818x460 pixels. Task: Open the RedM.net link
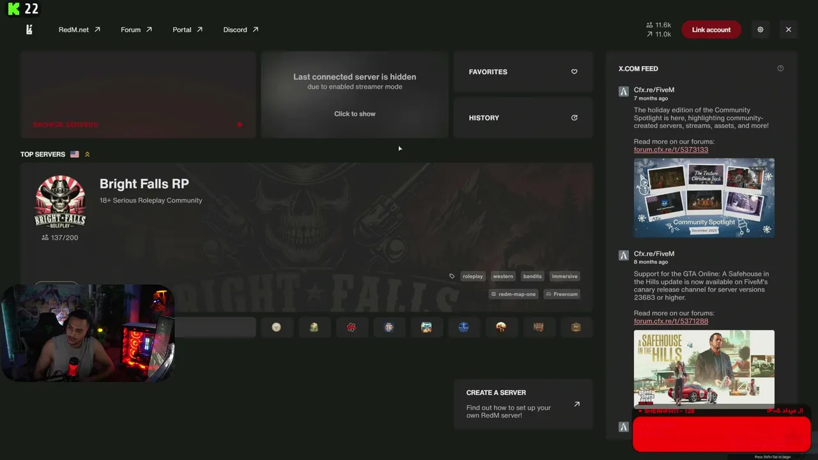(x=79, y=29)
